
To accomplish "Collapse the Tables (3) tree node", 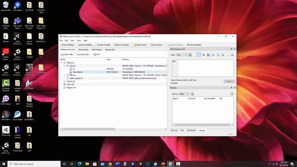I will click(61, 63).
